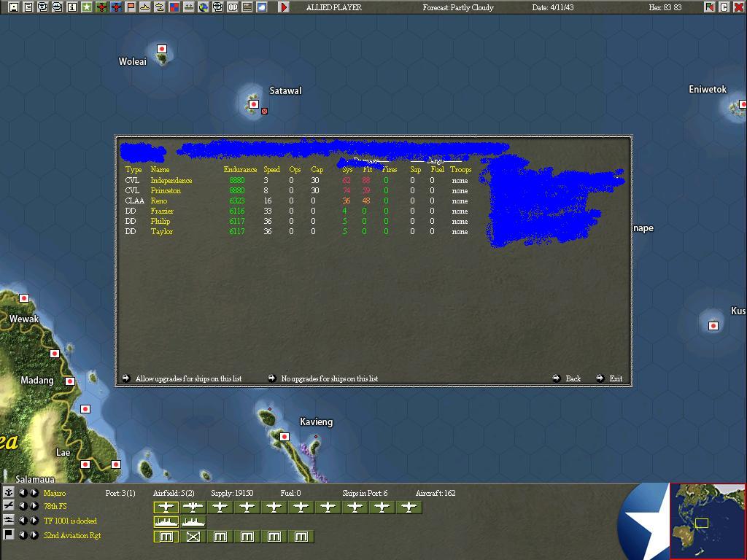Click the Japanese base flag at Kavieng

tap(285, 437)
